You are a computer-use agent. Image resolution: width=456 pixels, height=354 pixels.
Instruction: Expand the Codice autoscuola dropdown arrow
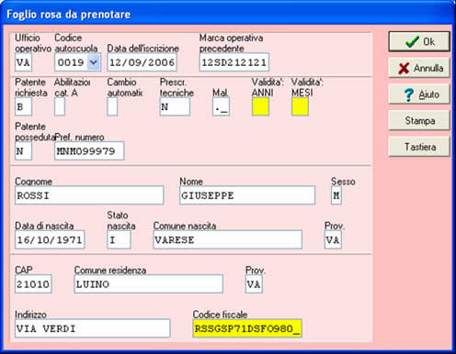pyautogui.click(x=93, y=62)
